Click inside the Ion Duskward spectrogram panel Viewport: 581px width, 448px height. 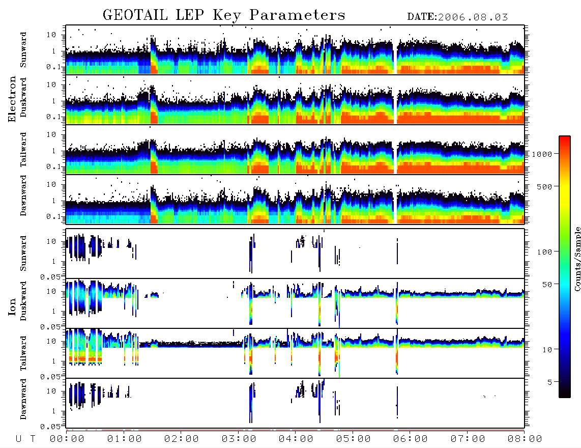pyautogui.click(x=295, y=303)
